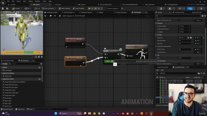The height and width of the screenshot is (116, 207).
Task: Click the yellow Edit button in viewport
Action: click(x=38, y=53)
